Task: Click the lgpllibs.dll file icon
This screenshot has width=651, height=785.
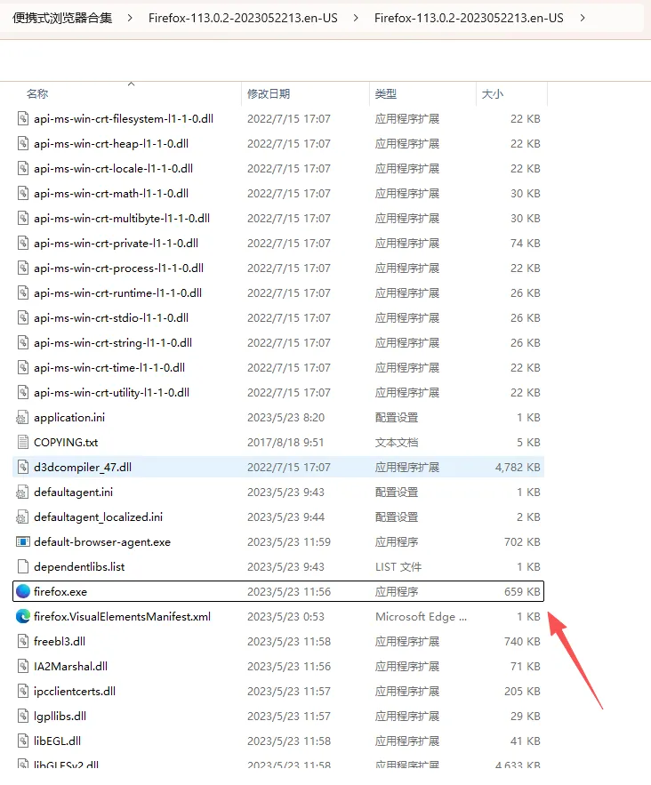Action: (23, 716)
